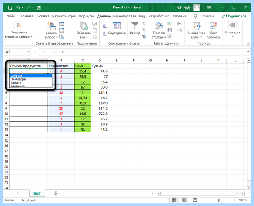The height and width of the screenshot is (206, 254).
Task: Open the Файл menu
Action: pyautogui.click(x=11, y=16)
